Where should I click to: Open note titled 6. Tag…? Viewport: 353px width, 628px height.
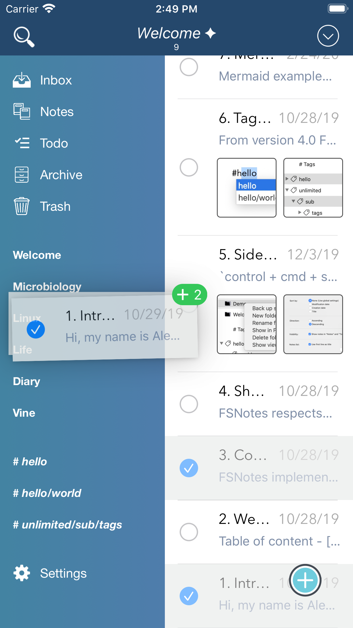(245, 118)
